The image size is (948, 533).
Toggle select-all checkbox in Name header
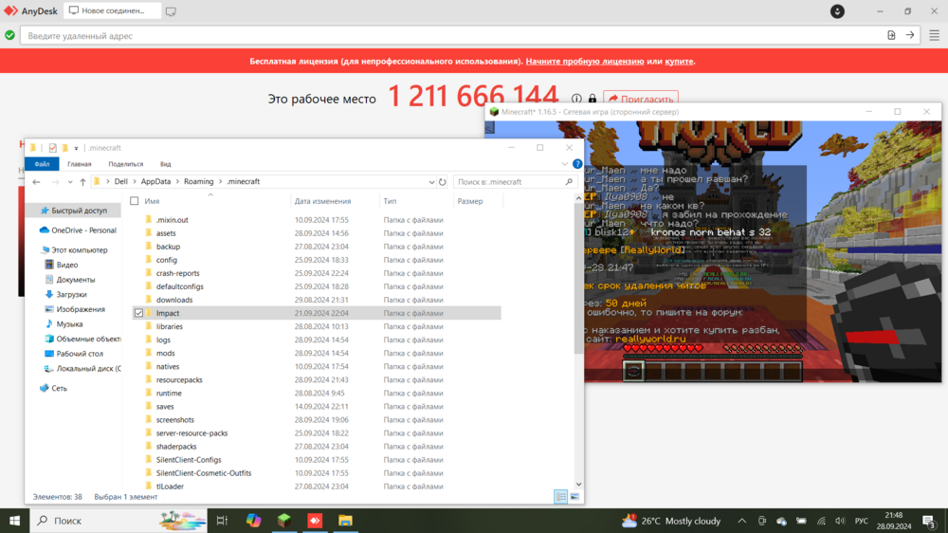click(135, 201)
